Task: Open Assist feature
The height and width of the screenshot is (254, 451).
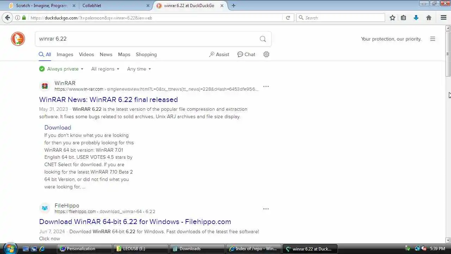Action: pyautogui.click(x=219, y=54)
